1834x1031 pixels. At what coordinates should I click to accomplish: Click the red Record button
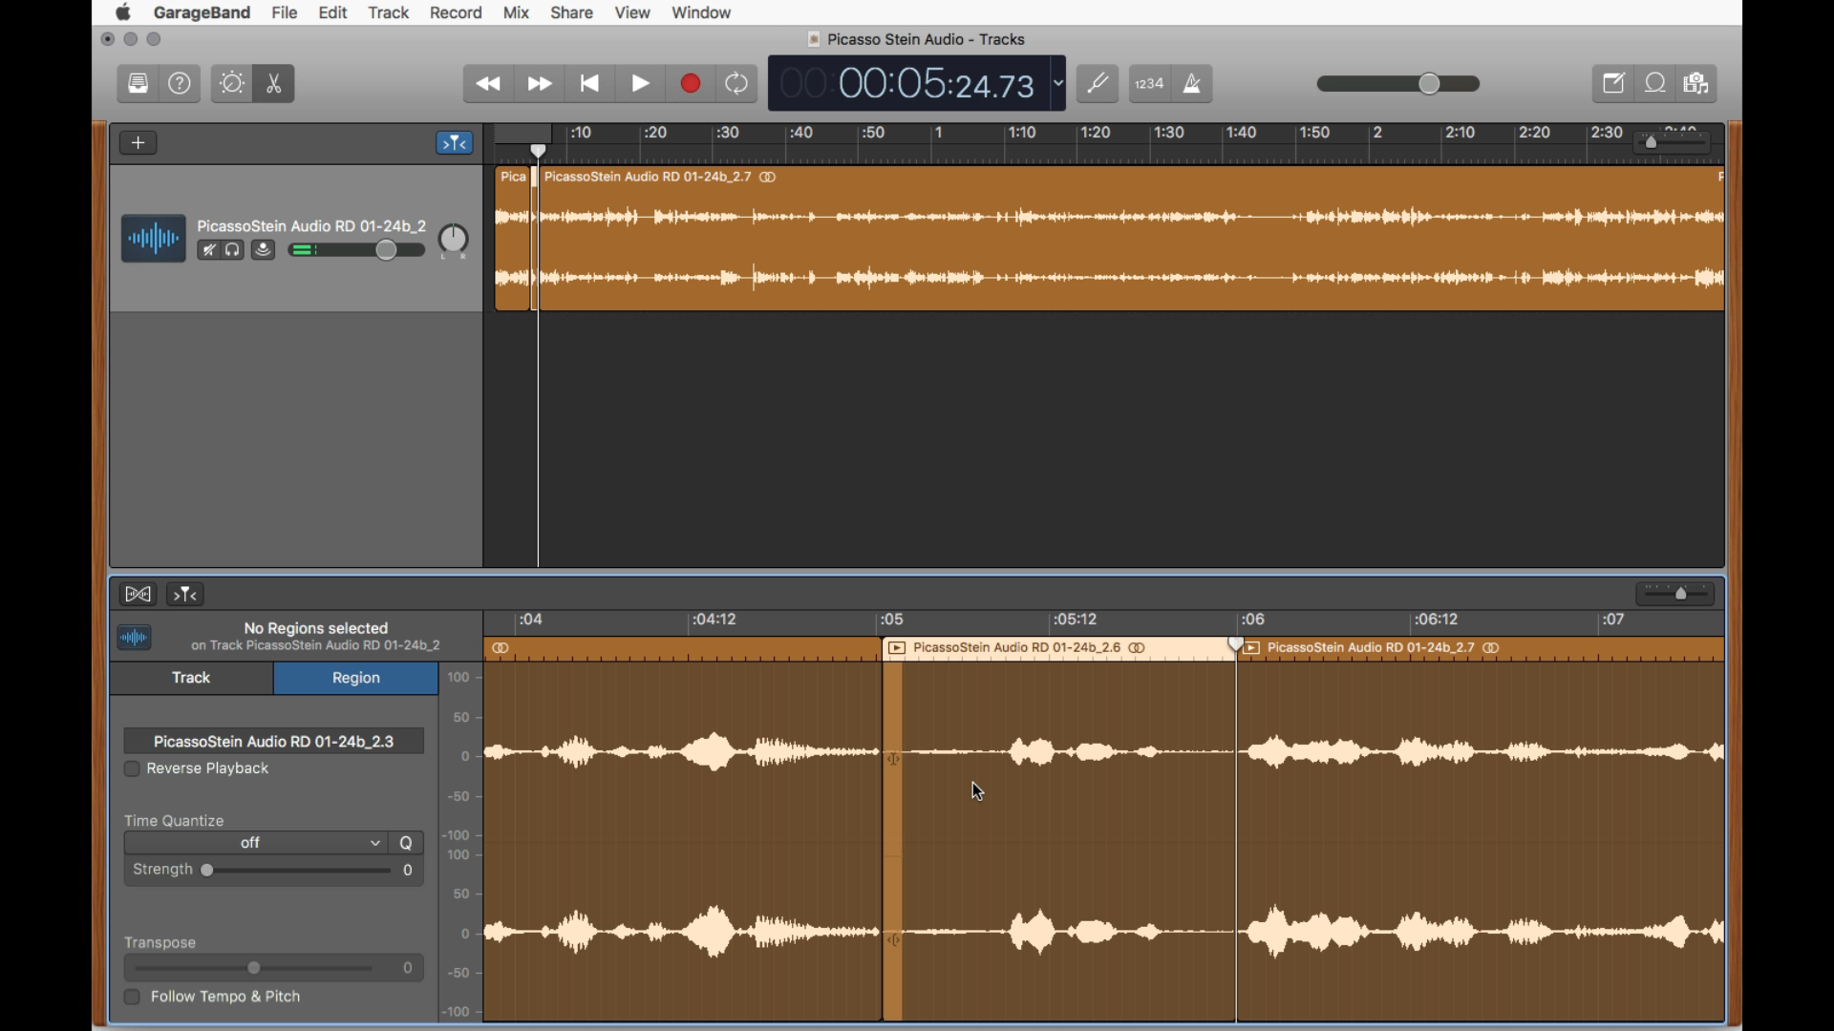[691, 84]
